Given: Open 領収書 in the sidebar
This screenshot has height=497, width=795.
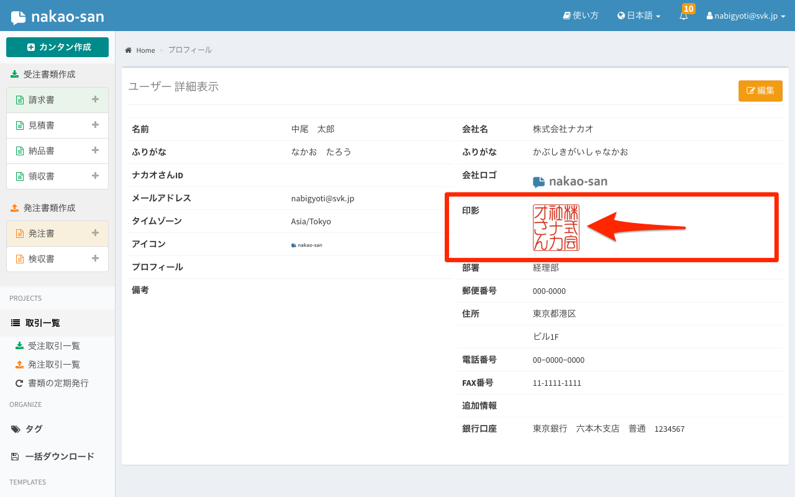Looking at the screenshot, I should [41, 176].
